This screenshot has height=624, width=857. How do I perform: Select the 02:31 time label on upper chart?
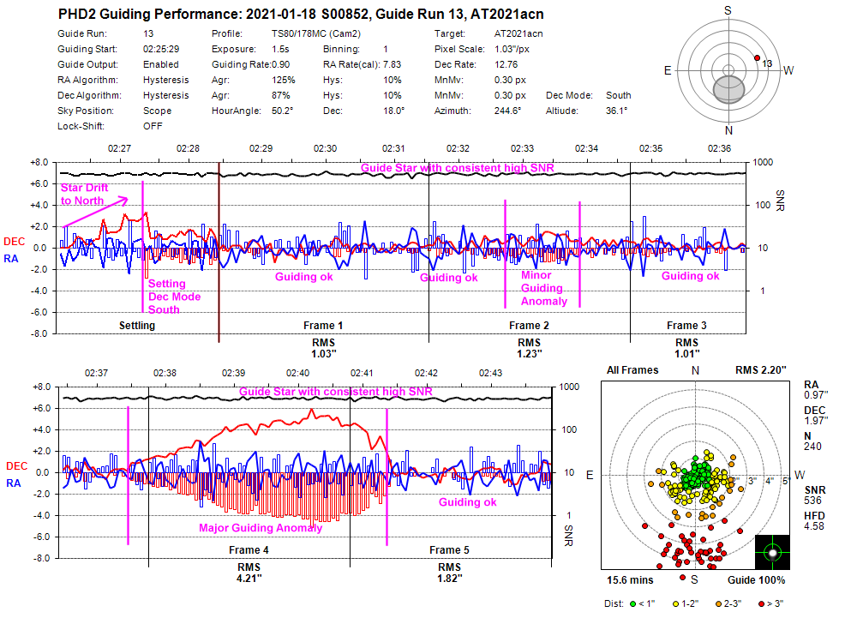click(x=393, y=148)
